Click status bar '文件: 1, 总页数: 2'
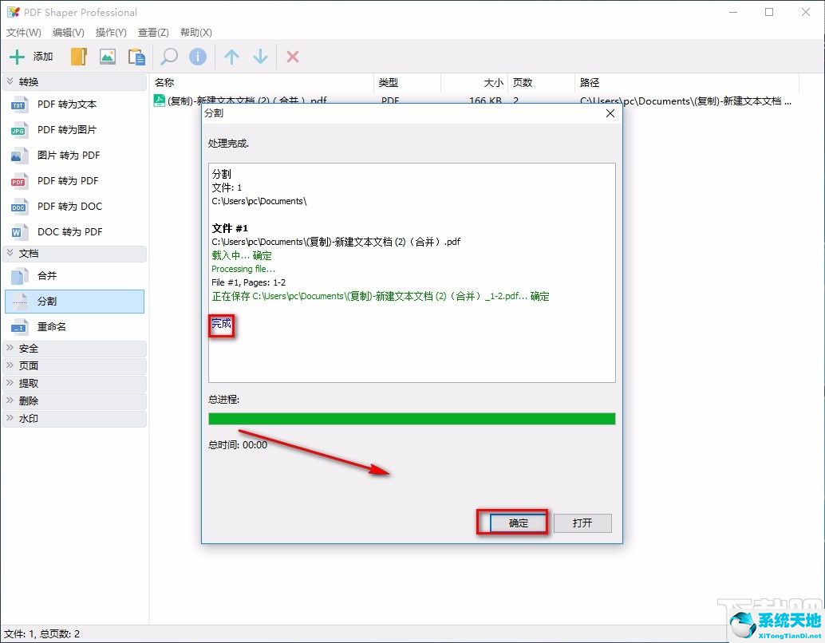 (x=42, y=634)
